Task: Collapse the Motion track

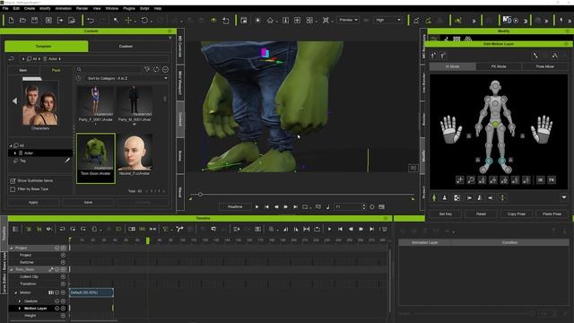Action: tap(16, 292)
